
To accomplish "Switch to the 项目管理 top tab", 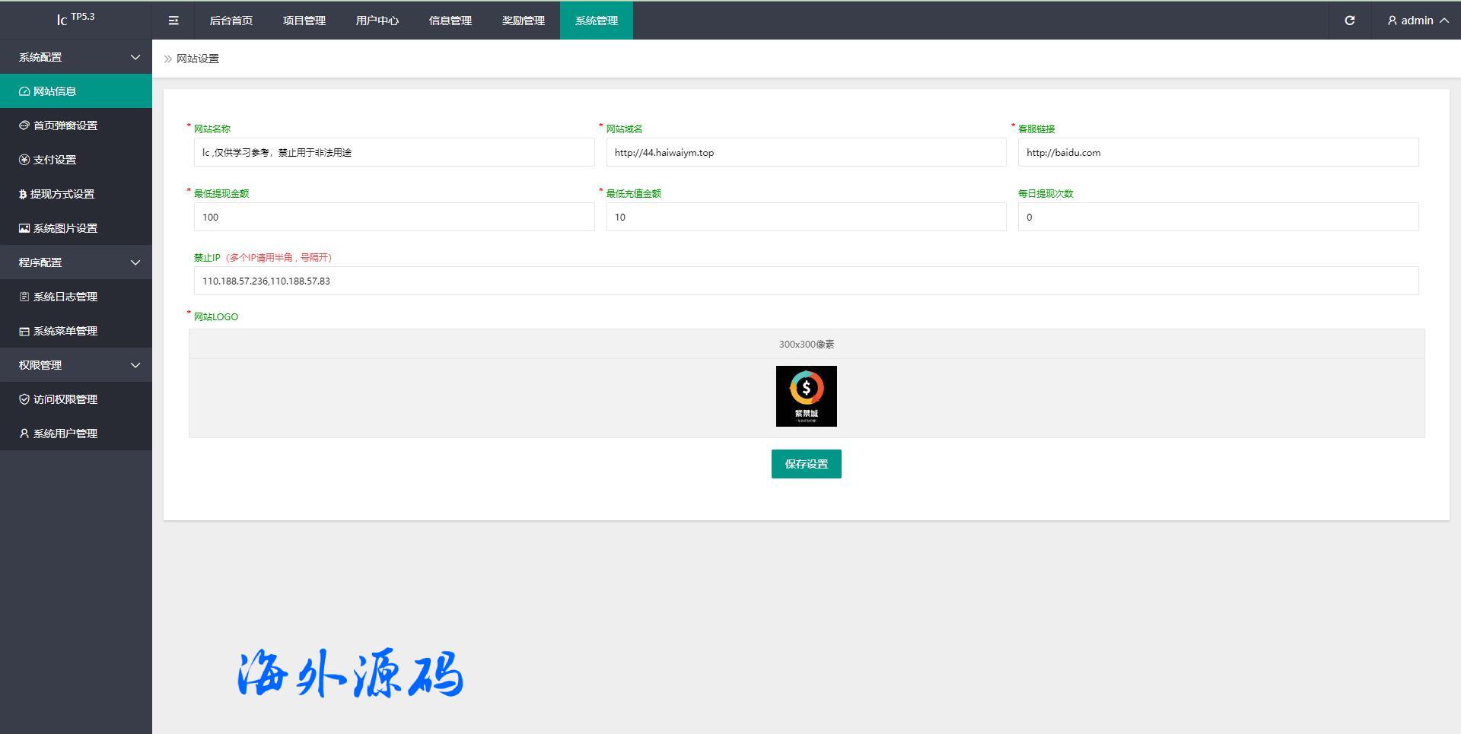I will (x=304, y=21).
